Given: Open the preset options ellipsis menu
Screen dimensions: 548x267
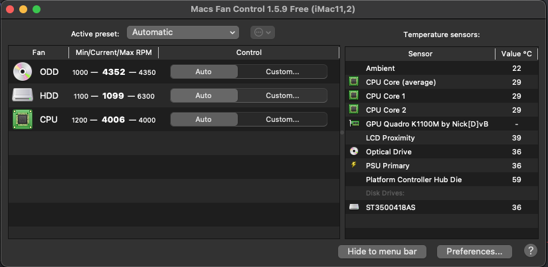Looking at the screenshot, I should 263,32.
